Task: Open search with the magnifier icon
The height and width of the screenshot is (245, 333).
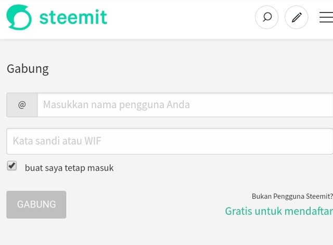Action: pyautogui.click(x=267, y=17)
